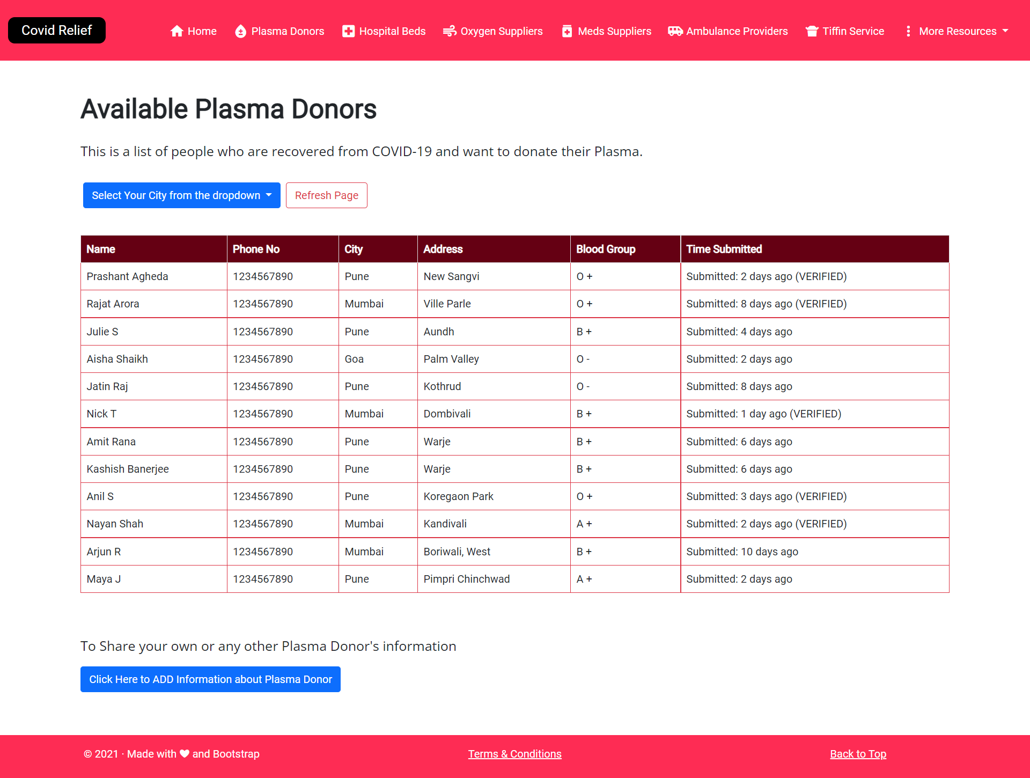
Task: Expand the More Resources dropdown arrow
Action: tap(1005, 31)
